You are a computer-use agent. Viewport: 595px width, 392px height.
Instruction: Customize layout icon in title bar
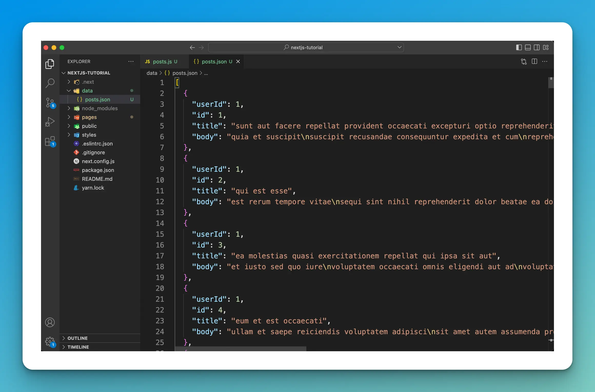tap(546, 48)
